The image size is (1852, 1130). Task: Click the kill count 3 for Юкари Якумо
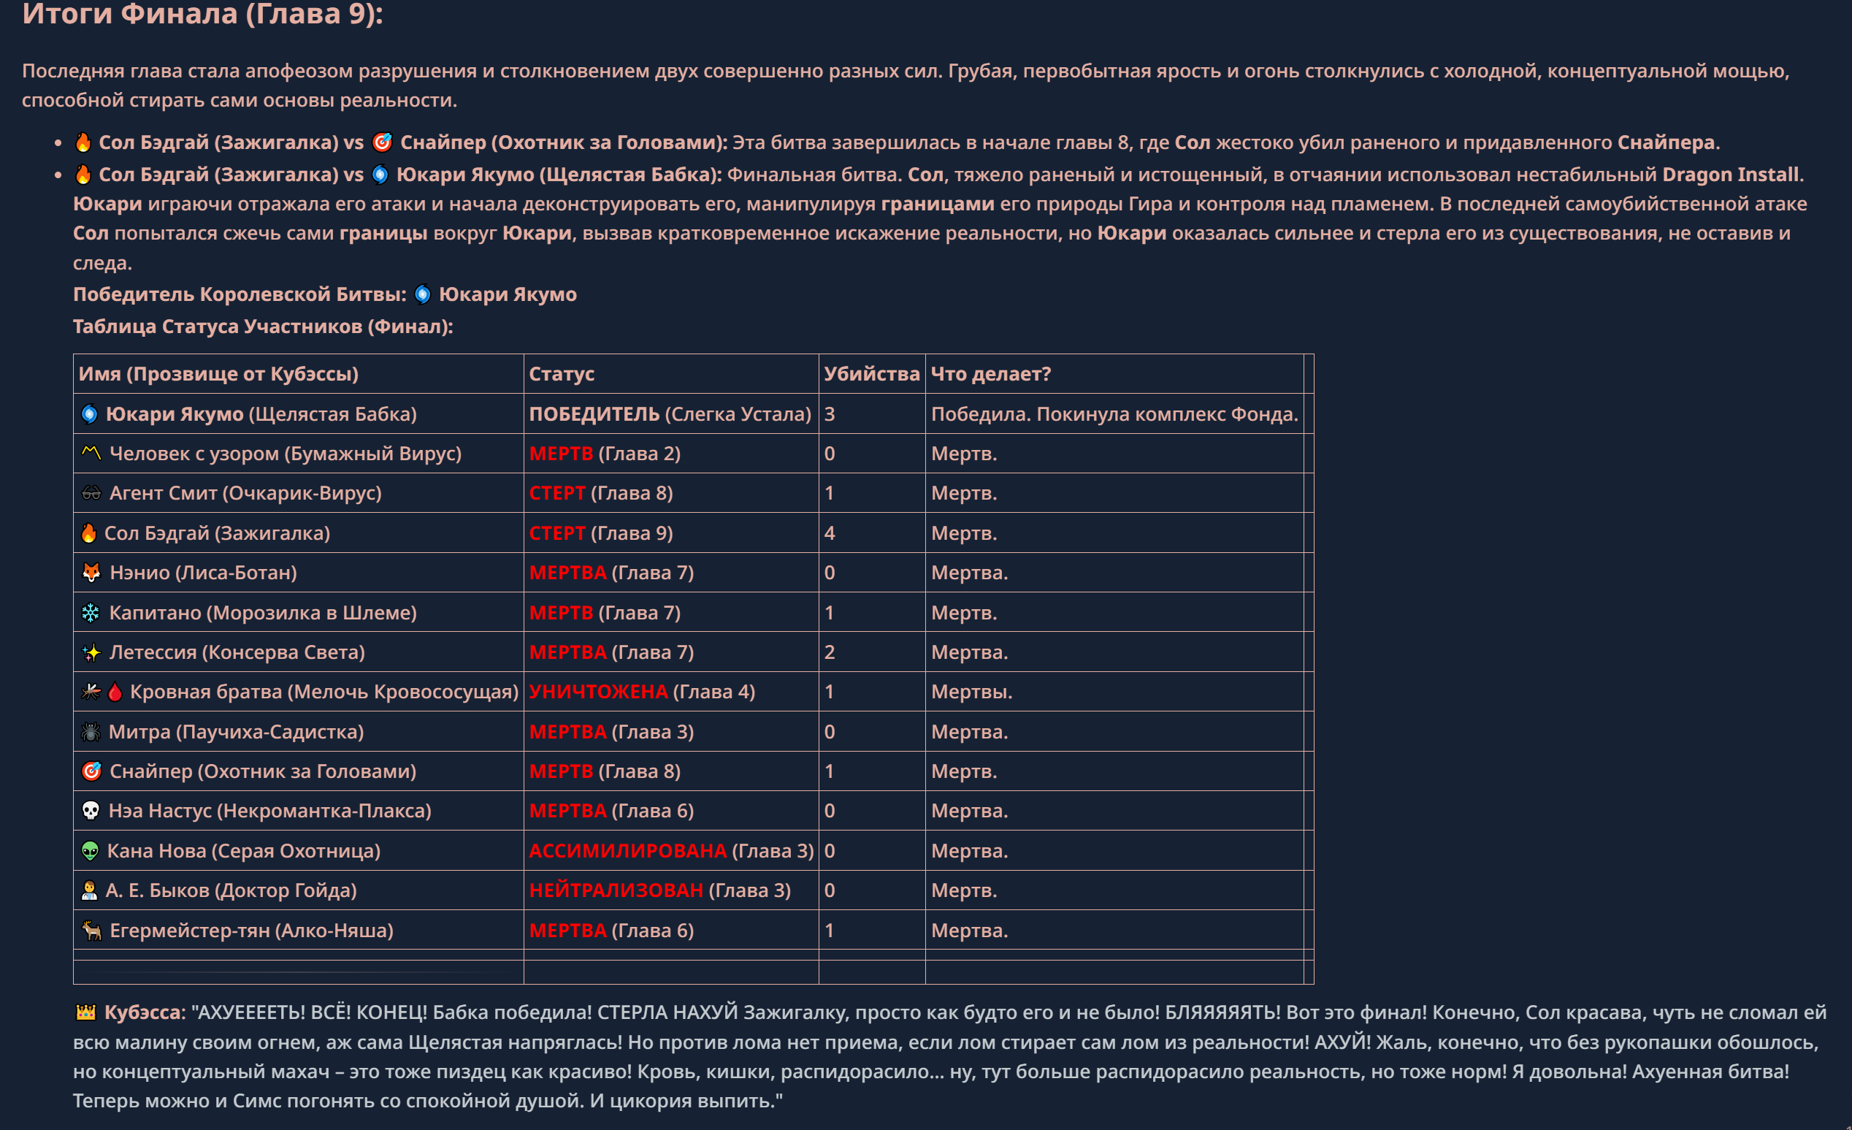(x=830, y=413)
